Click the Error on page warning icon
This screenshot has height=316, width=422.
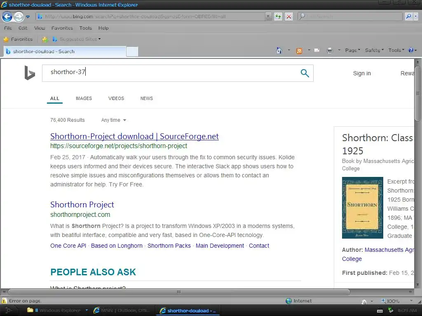[x=4, y=301]
